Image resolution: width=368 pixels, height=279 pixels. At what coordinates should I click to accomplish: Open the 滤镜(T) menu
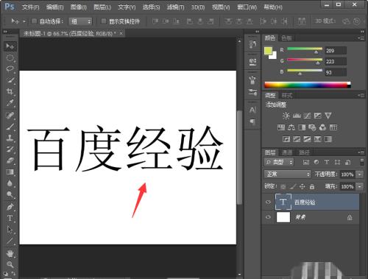(175, 7)
